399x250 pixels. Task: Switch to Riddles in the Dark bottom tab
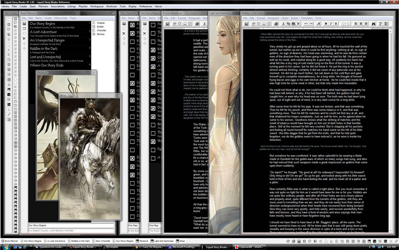pos(79,241)
